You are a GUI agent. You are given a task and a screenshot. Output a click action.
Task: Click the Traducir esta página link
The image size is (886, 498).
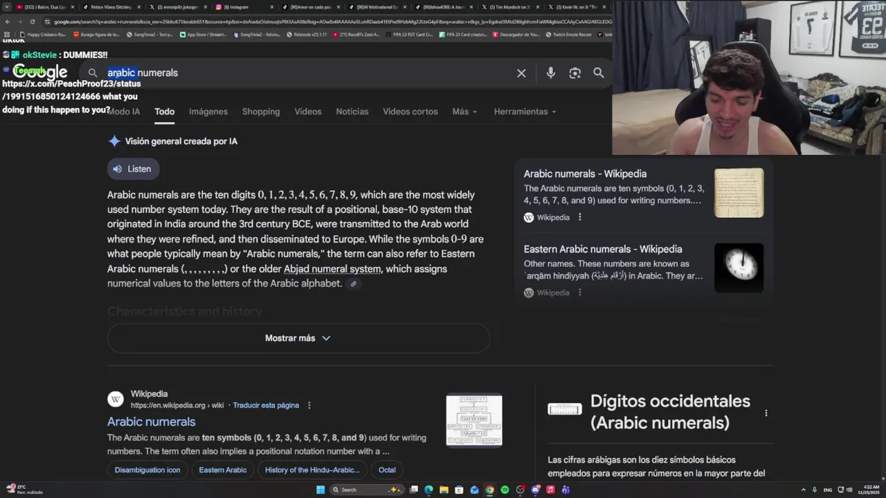pos(266,405)
